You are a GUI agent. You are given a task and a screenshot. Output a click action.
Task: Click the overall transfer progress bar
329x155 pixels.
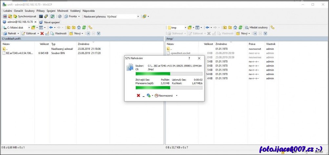pos(169,88)
